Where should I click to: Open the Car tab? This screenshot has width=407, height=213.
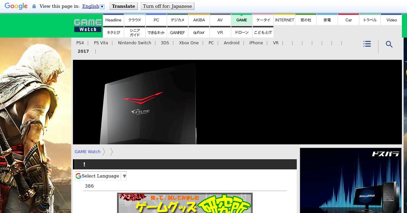348,20
